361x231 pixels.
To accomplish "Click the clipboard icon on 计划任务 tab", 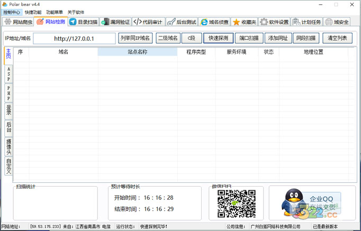I will coord(296,22).
